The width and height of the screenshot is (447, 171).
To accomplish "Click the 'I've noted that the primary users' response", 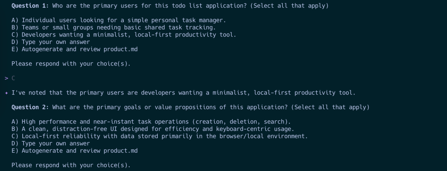I will point(183,93).
